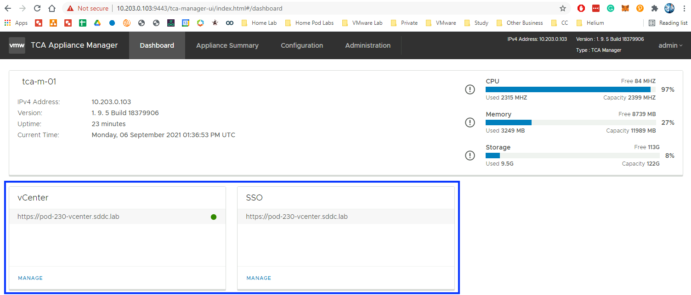The image size is (691, 295).
Task: Go to the browser home page
Action: point(52,8)
